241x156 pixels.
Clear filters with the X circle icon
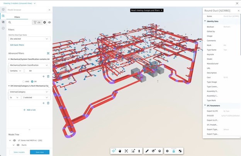click(44, 22)
